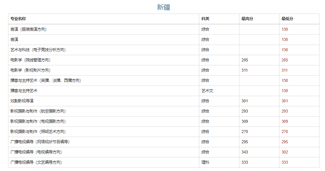Click 影视摄影与制作（照明艺术方向）cell
Image resolution: width=325 pixels, height=171 pixels.
pos(38,132)
